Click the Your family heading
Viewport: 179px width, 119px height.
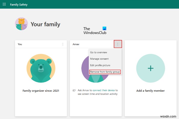45,24
